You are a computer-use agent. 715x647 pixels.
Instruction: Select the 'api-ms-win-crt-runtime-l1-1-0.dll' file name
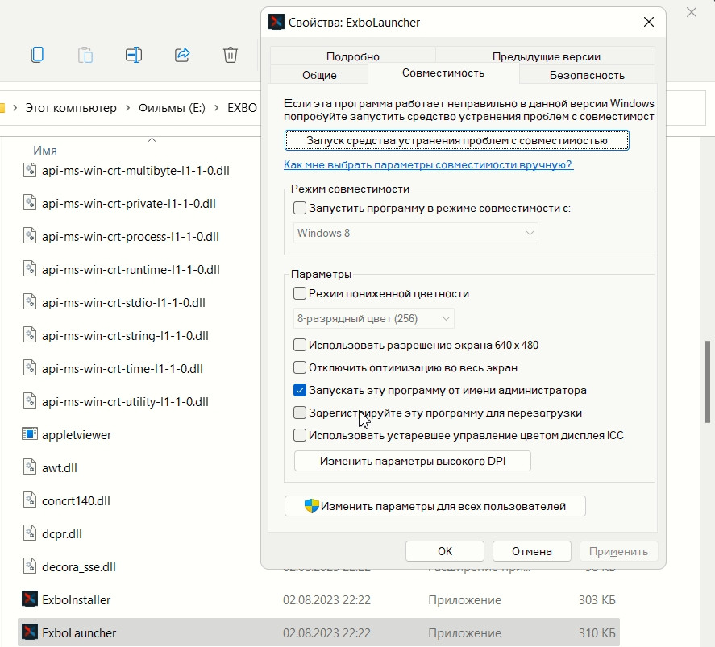point(131,270)
